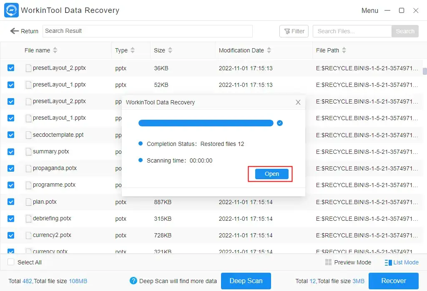
Task: Click the file icon of programme.potx
Action: (x=28, y=185)
